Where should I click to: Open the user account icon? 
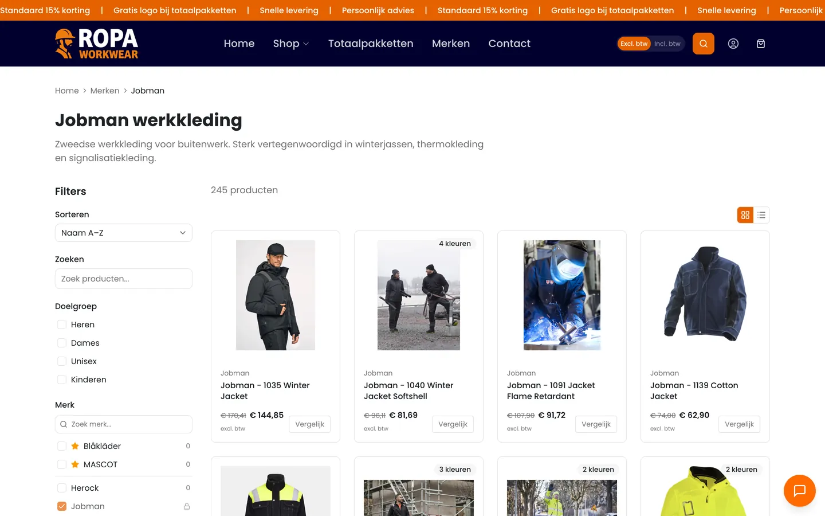[x=733, y=44]
